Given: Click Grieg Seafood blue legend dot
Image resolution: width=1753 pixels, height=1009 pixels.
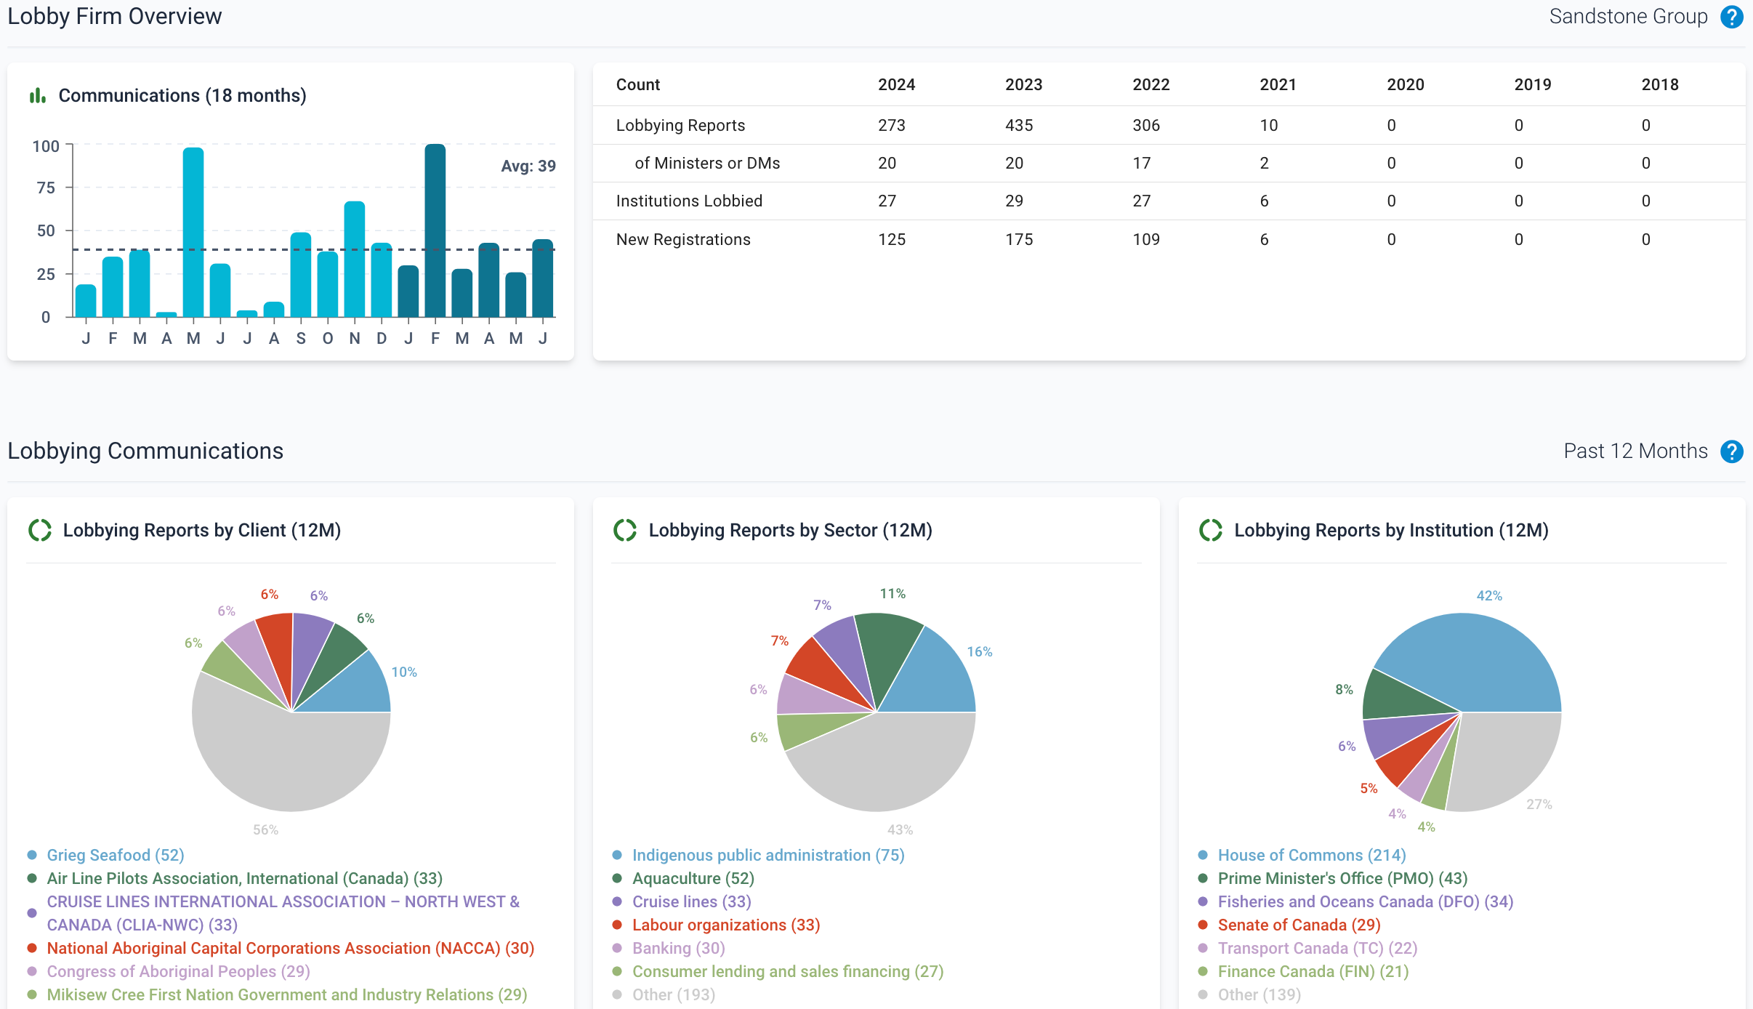Looking at the screenshot, I should tap(32, 855).
